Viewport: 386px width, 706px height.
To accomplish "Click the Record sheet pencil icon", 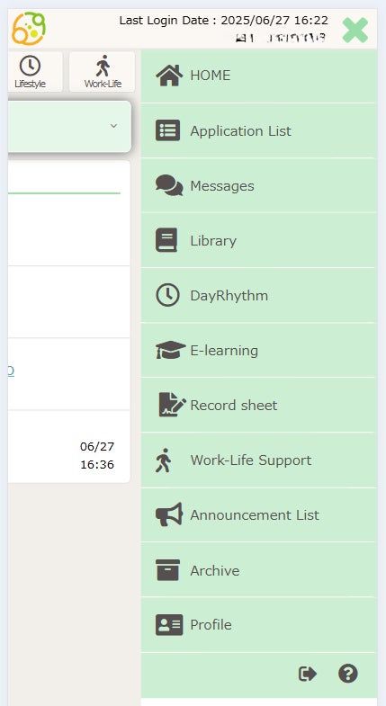I will [x=172, y=405].
